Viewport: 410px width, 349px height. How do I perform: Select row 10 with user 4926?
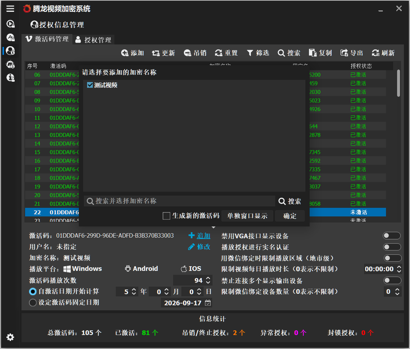(x=205, y=109)
